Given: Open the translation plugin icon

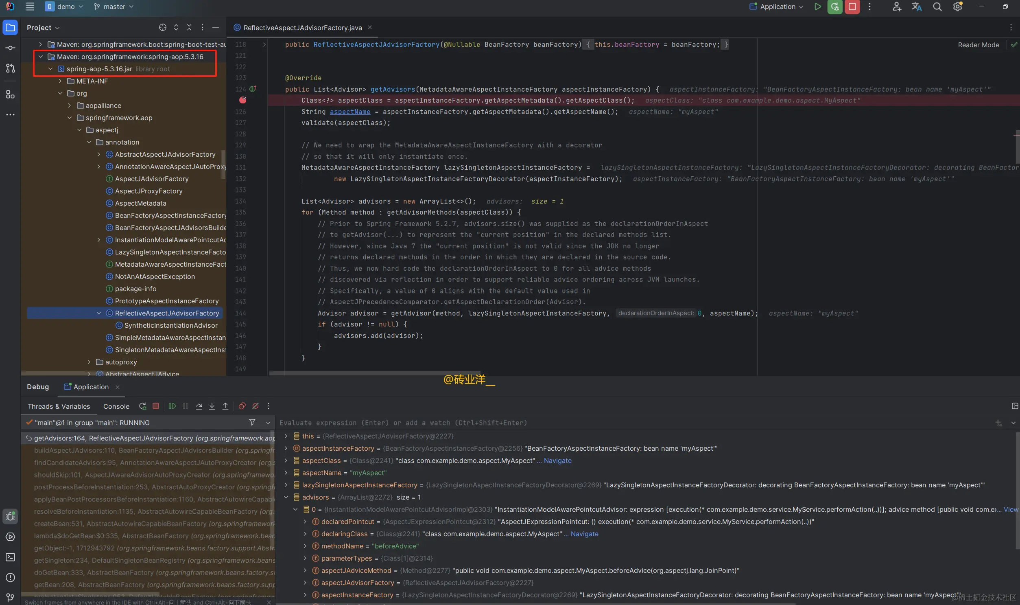Looking at the screenshot, I should tap(917, 7).
